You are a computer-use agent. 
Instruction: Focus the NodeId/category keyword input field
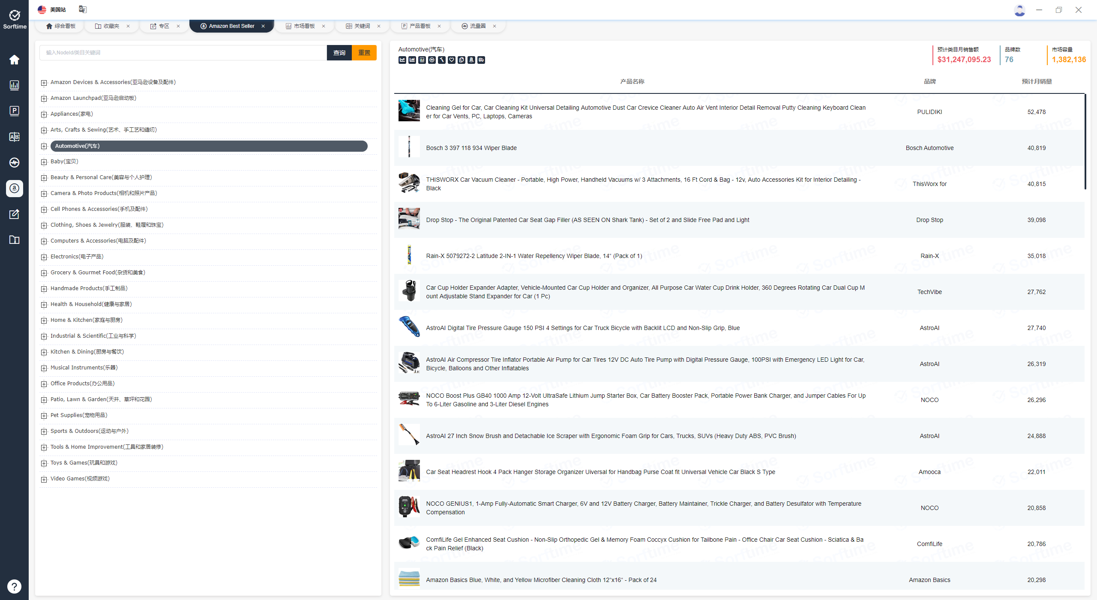click(x=183, y=53)
